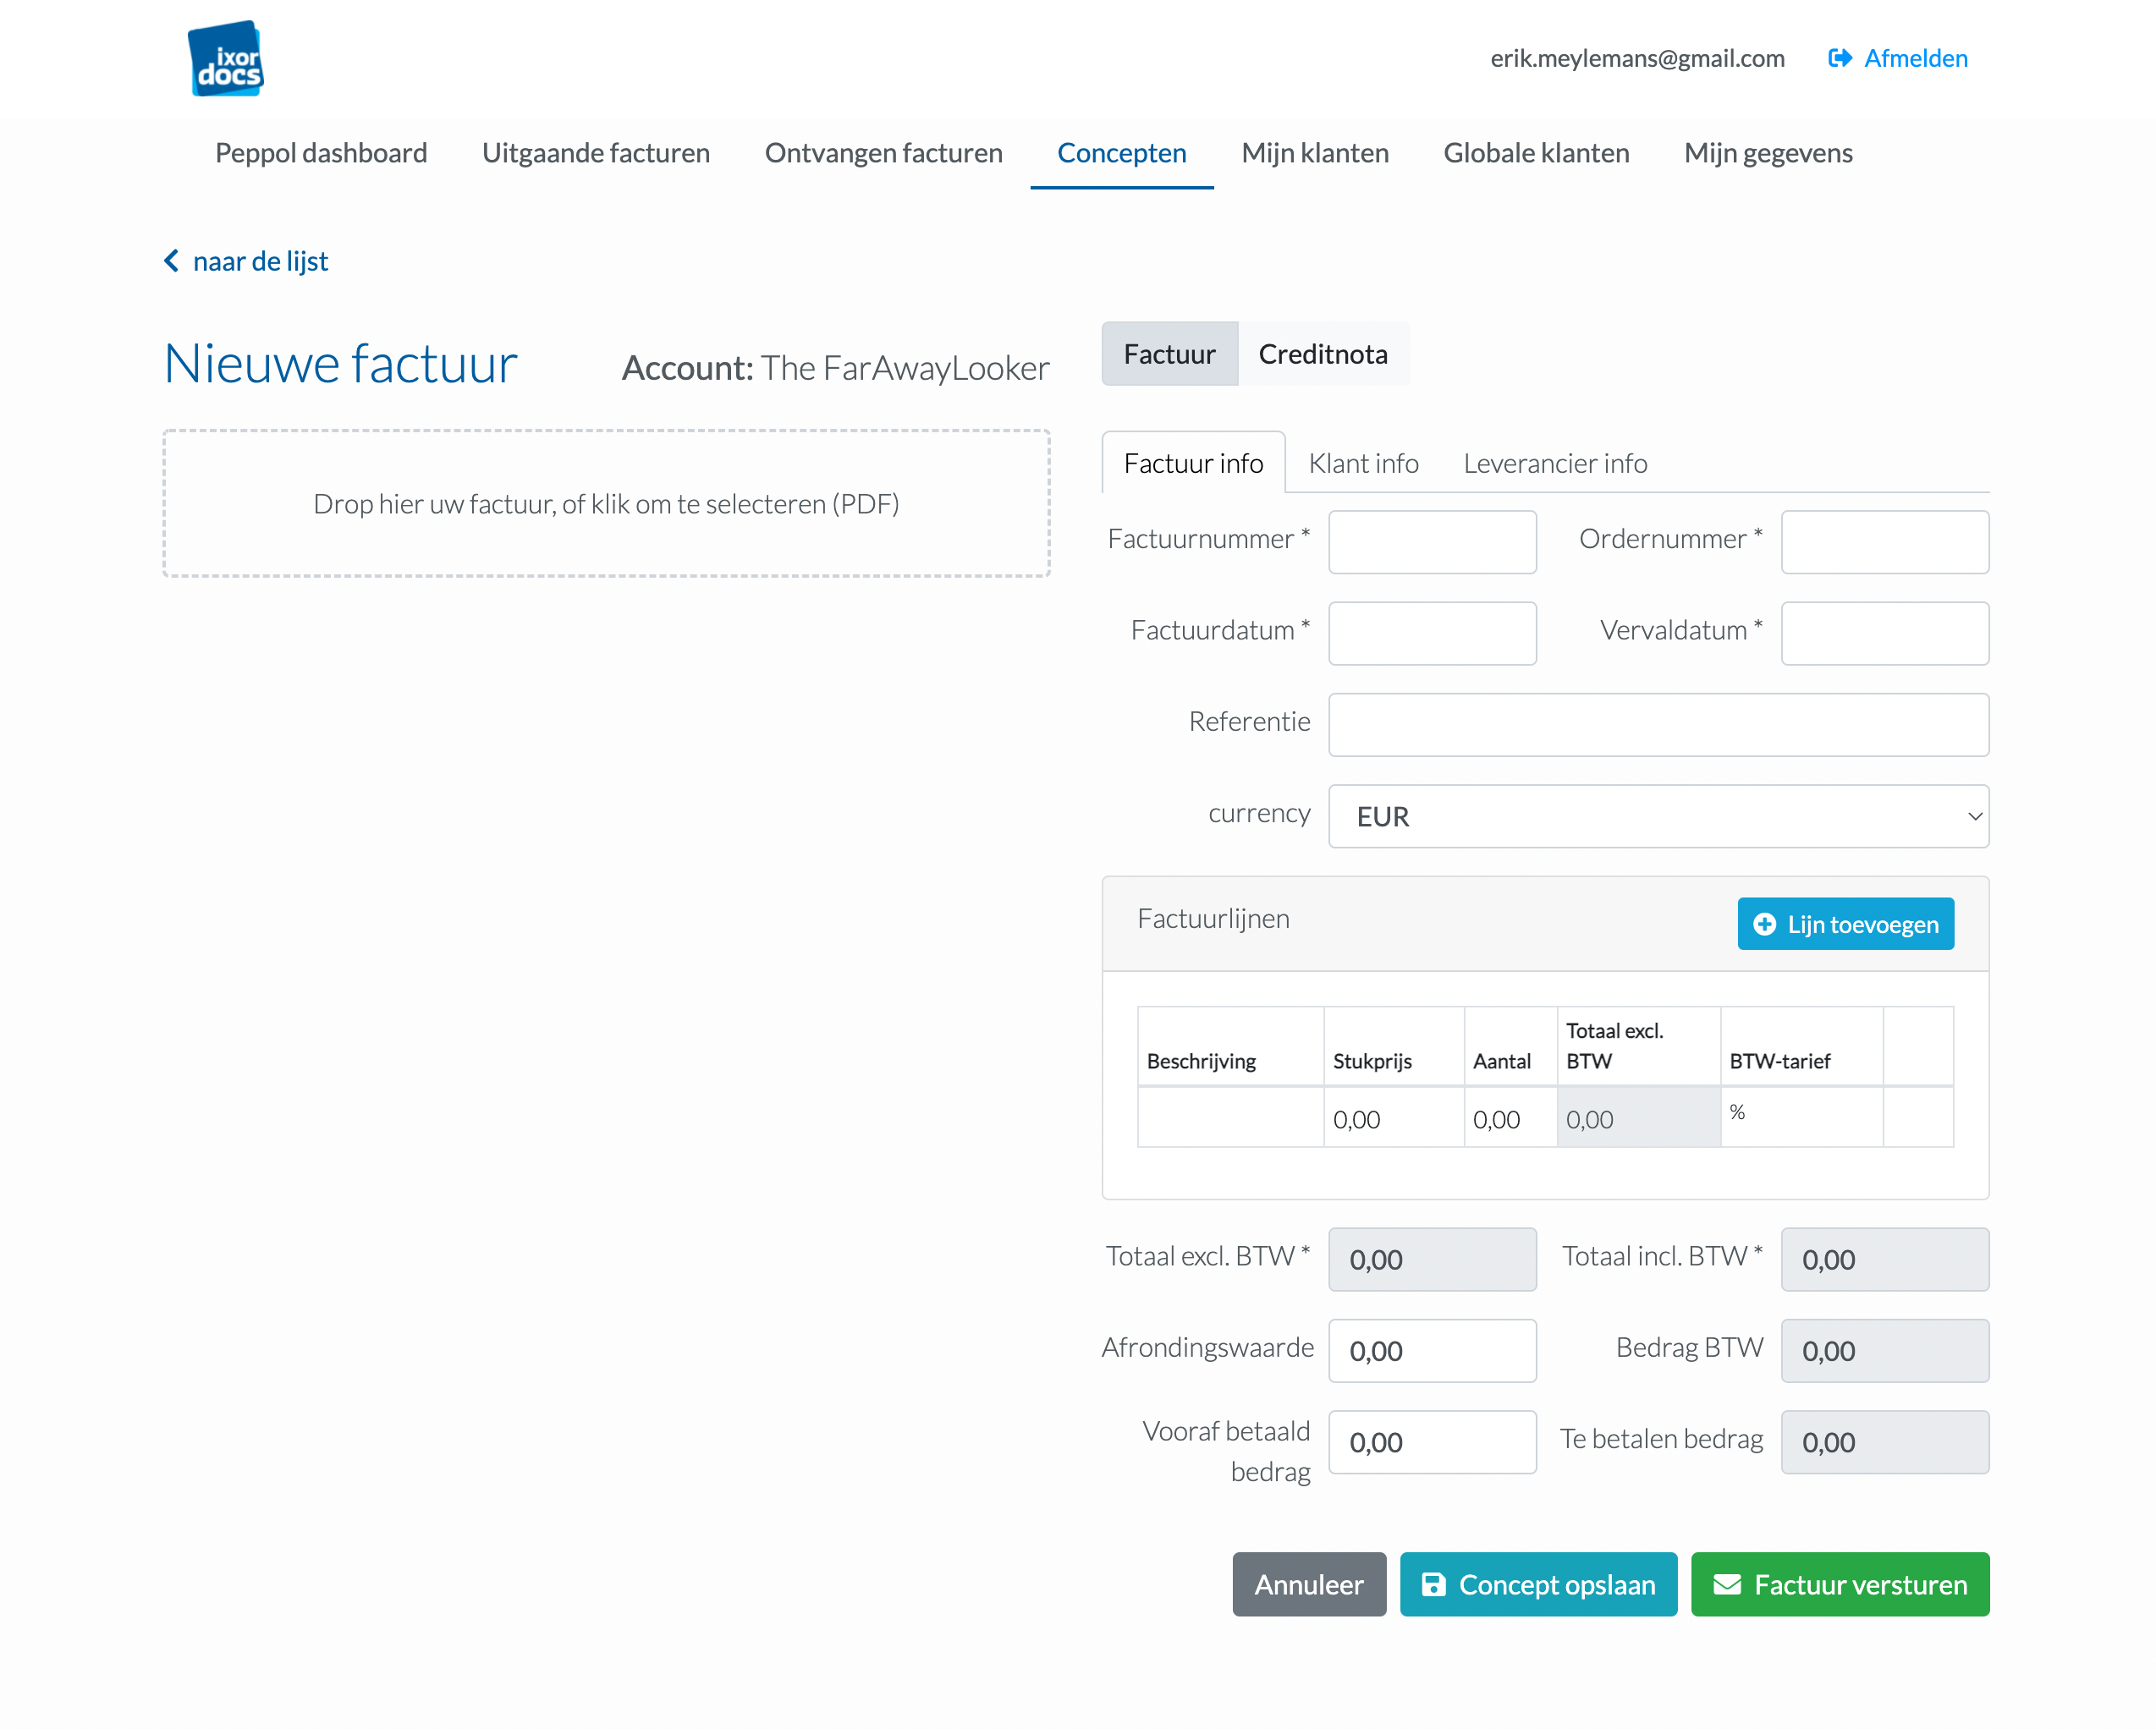The width and height of the screenshot is (2156, 1729).
Task: Go to Uitgaande facturen
Action: [596, 153]
